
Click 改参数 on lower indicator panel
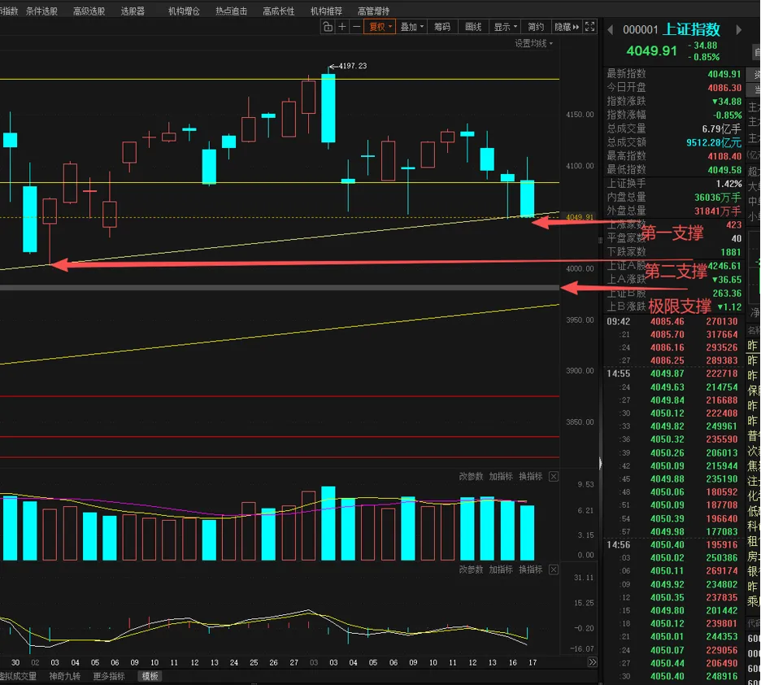471,569
